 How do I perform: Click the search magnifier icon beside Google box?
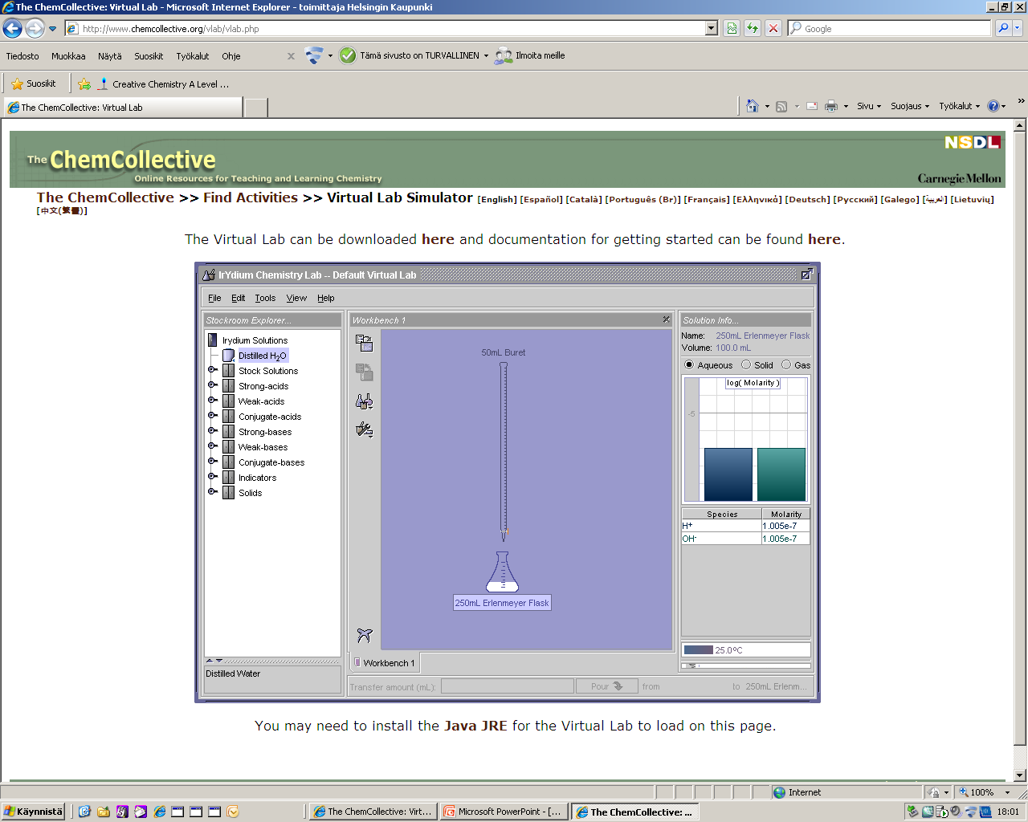coord(1003,28)
